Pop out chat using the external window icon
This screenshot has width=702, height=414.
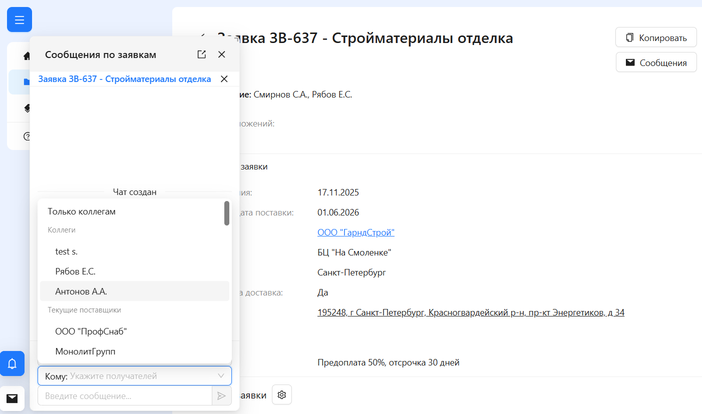(x=201, y=54)
